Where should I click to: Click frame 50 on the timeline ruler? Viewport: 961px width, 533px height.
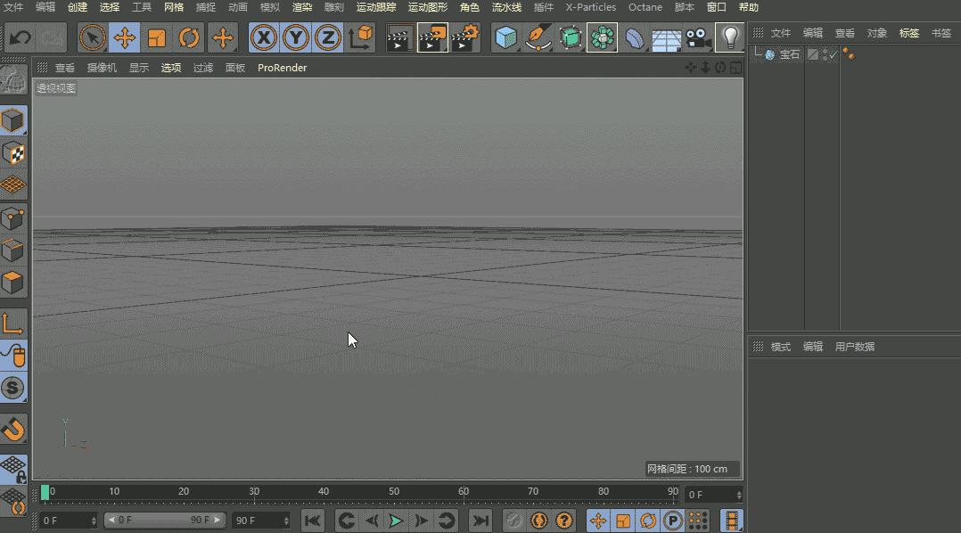(x=393, y=491)
